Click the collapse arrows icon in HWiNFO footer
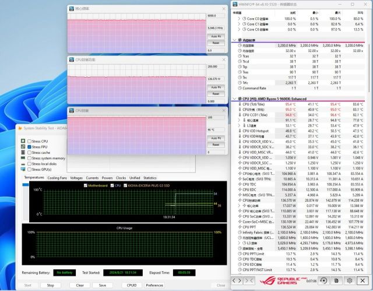 tap(249, 281)
